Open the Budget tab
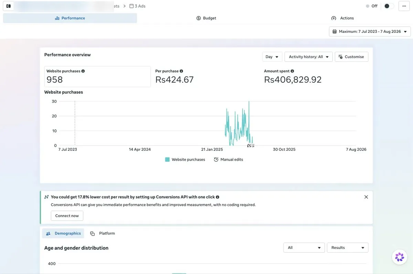 click(x=206, y=18)
